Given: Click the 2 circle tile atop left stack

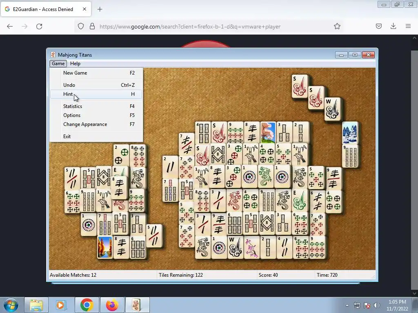Looking at the screenshot, I should click(x=121, y=156).
